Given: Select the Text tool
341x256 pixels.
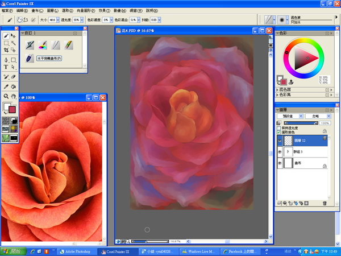Looking at the screenshot, I should pyautogui.click(x=6, y=67).
